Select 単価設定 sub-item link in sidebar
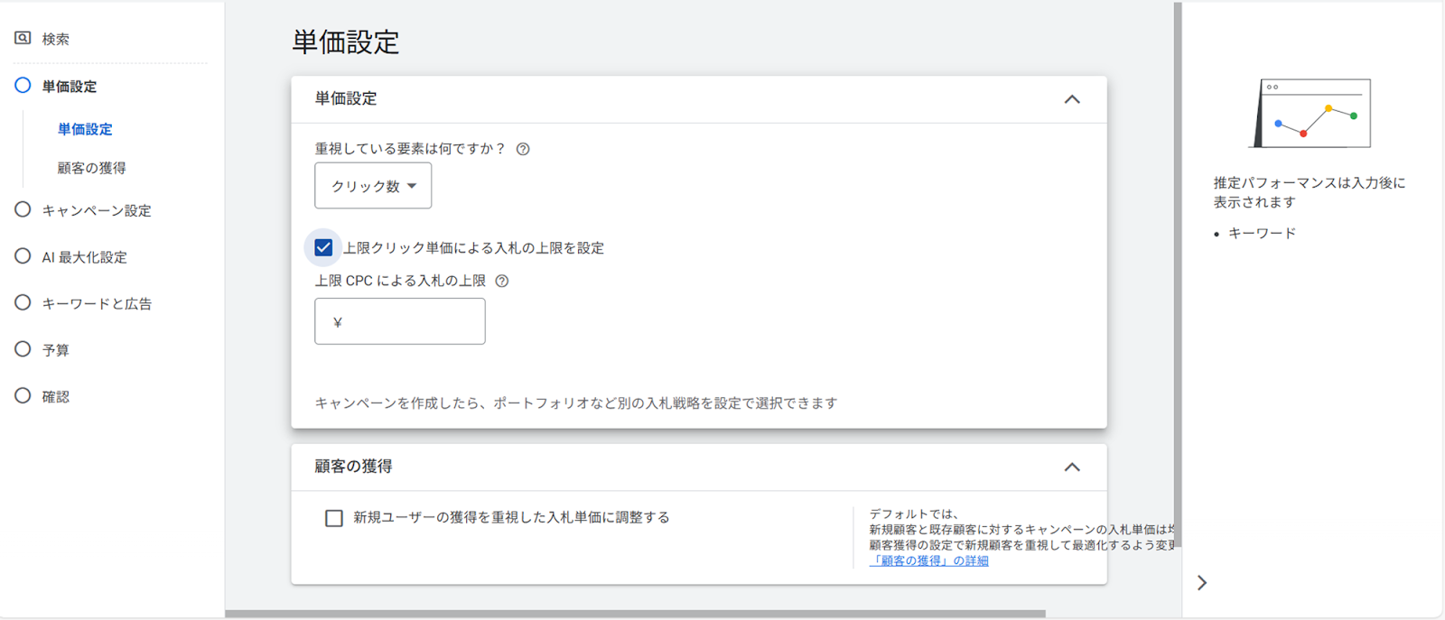The width and height of the screenshot is (1445, 620). (x=85, y=129)
